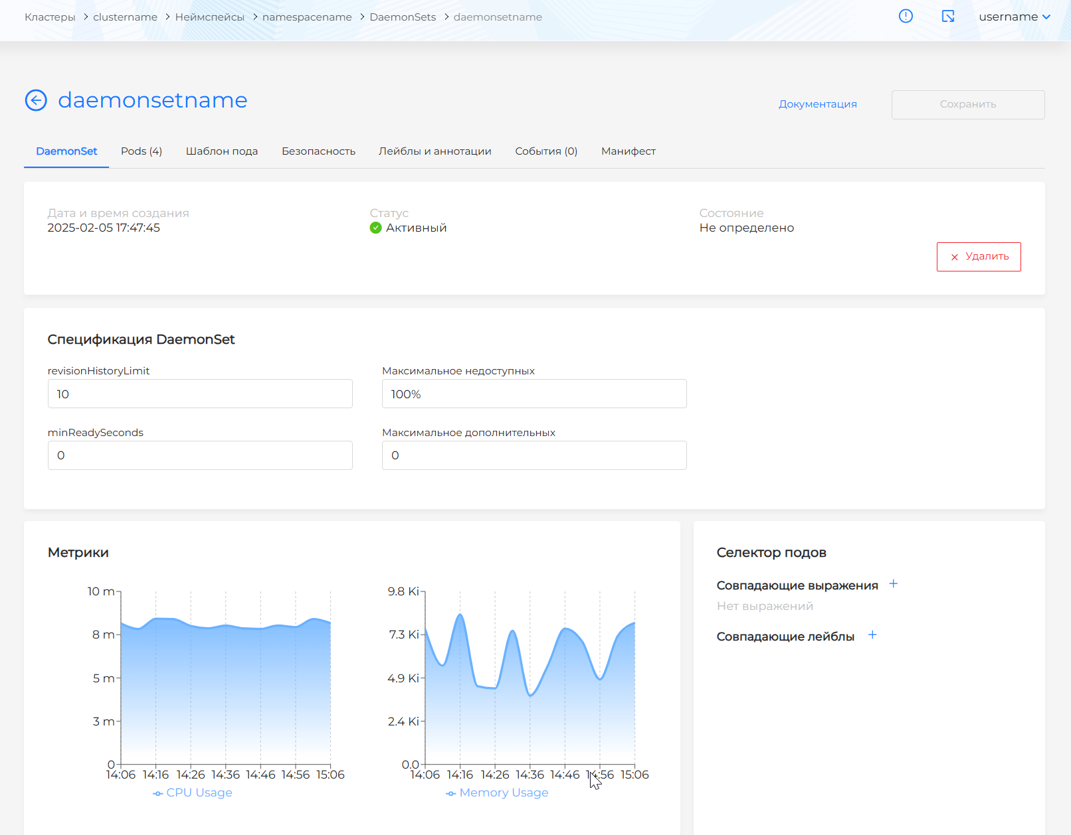Screen dimensions: 1071x835
Task: Open the notifications alert icon
Action: 906,17
